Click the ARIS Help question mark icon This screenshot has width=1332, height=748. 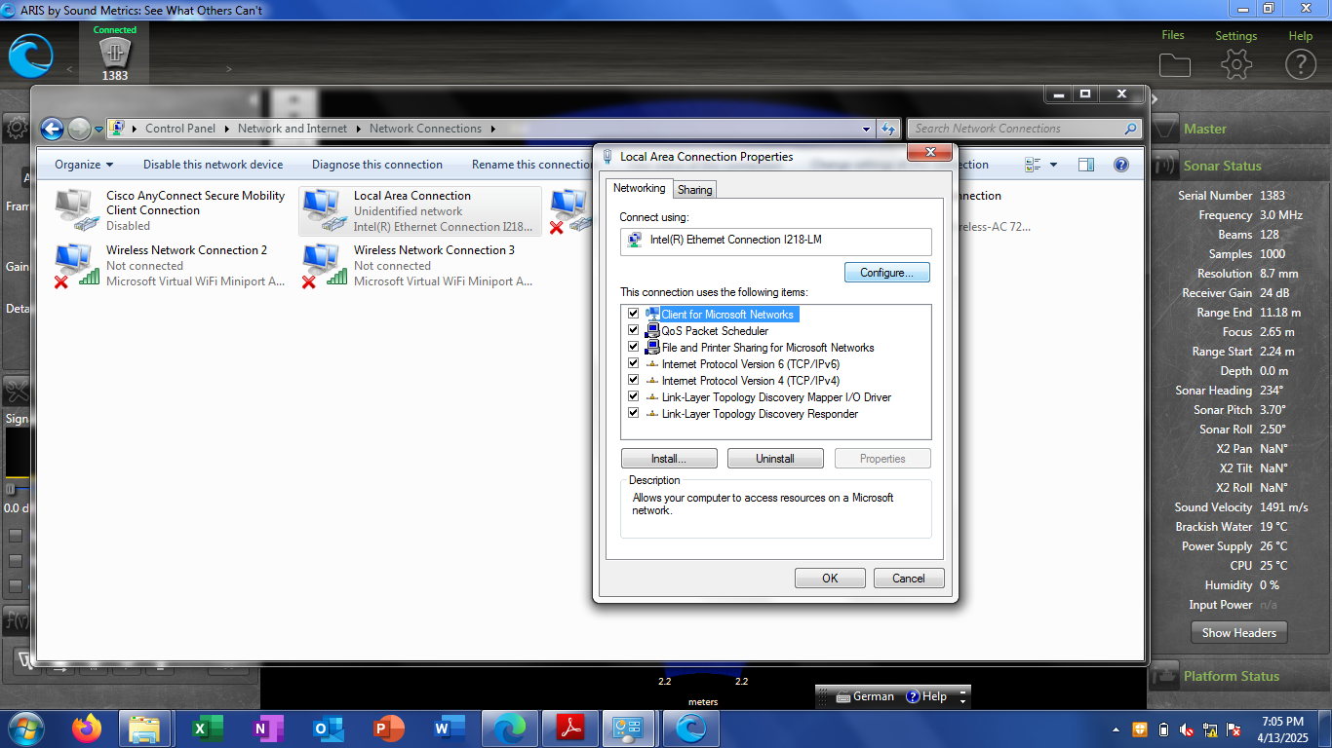click(1300, 64)
